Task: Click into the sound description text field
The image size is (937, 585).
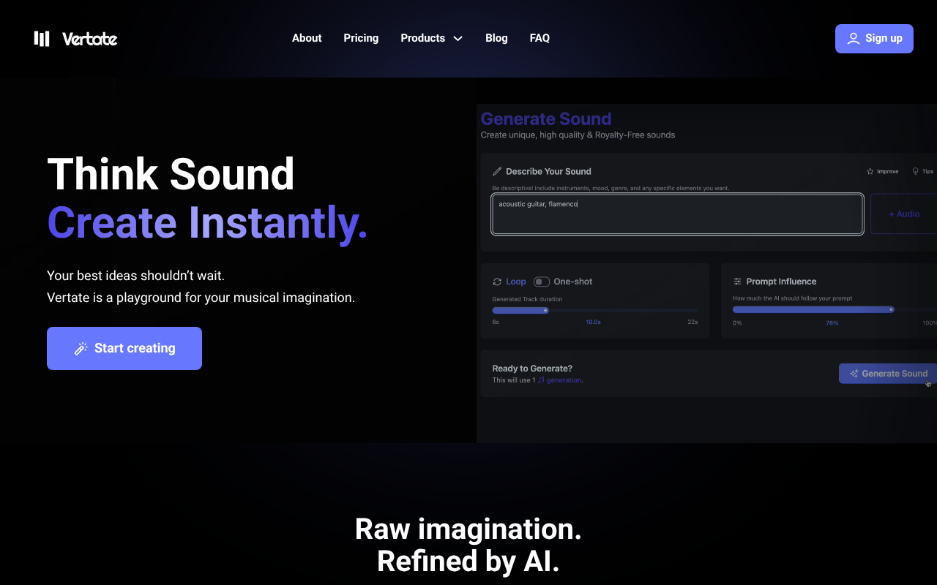Action: [677, 214]
